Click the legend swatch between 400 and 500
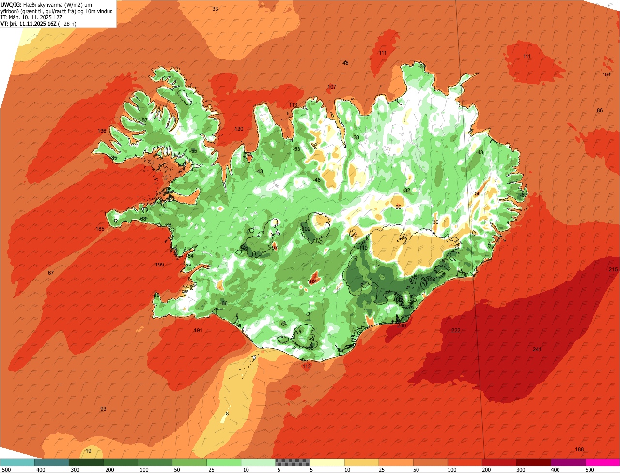This screenshot has height=473, width=620. 567,462
